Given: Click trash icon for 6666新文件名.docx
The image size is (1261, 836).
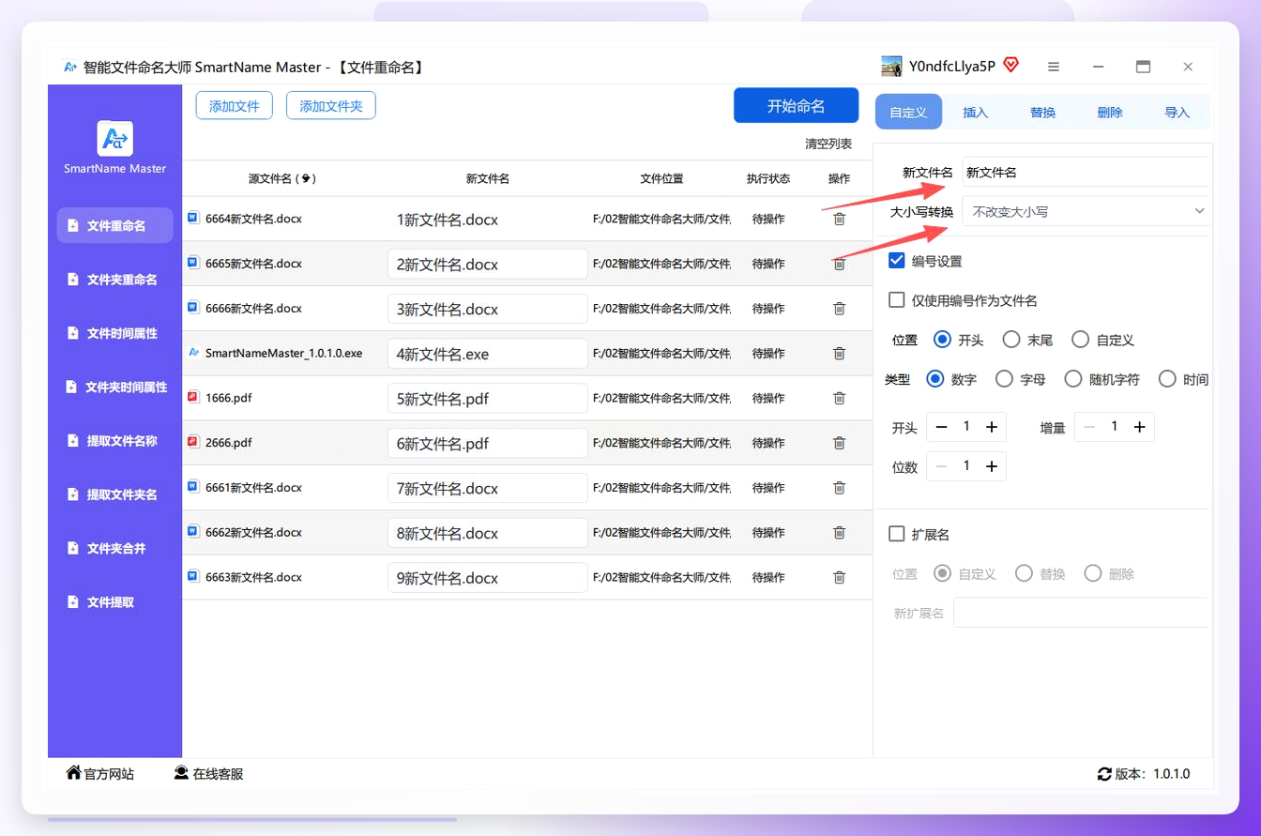Looking at the screenshot, I should [839, 309].
